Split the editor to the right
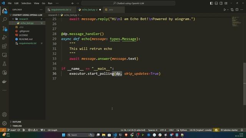Image resolution: width=246 pixels, height=138 pixels. [x=237, y=10]
